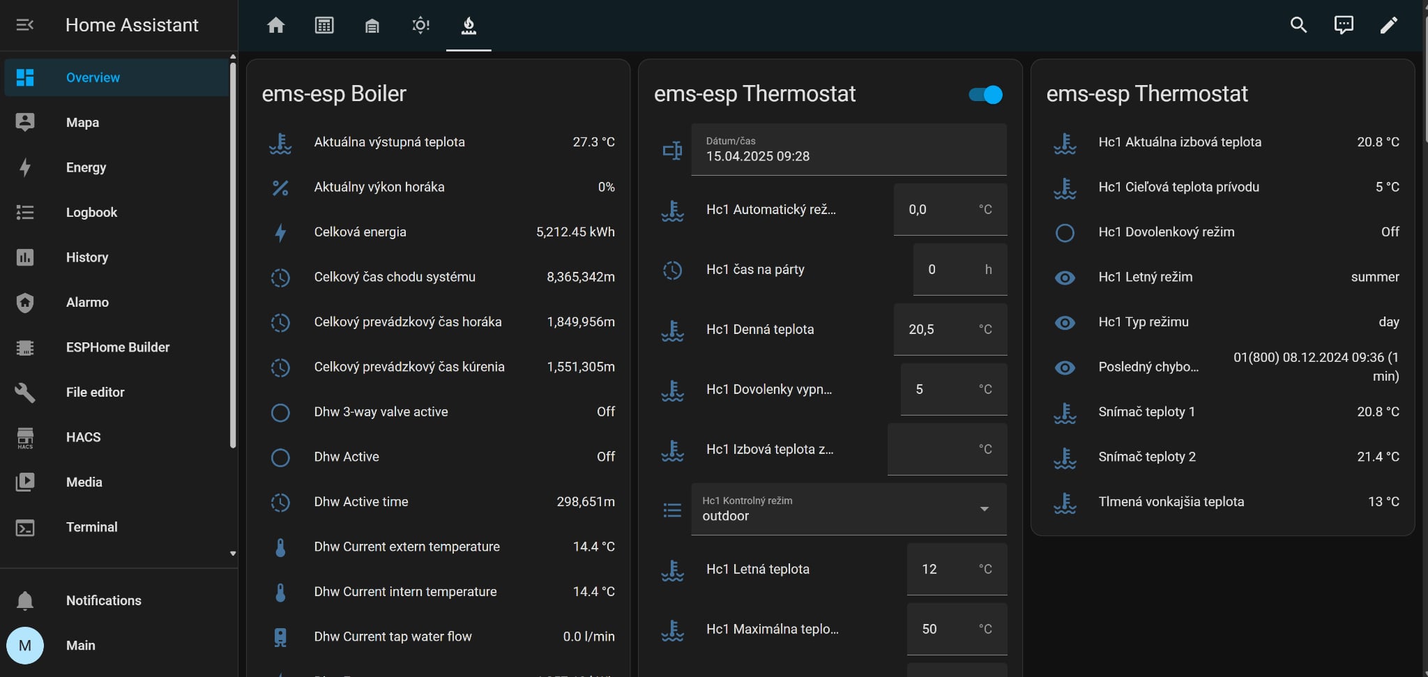Viewport: 1428px width, 677px height.
Task: Collapse the sidebar with the menu icon
Action: tap(25, 25)
